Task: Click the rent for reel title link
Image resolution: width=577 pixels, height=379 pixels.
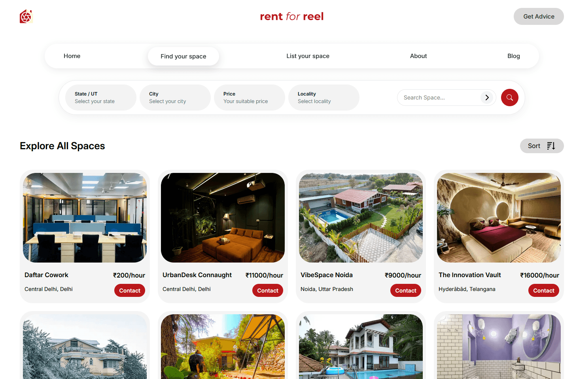Action: pos(292,17)
